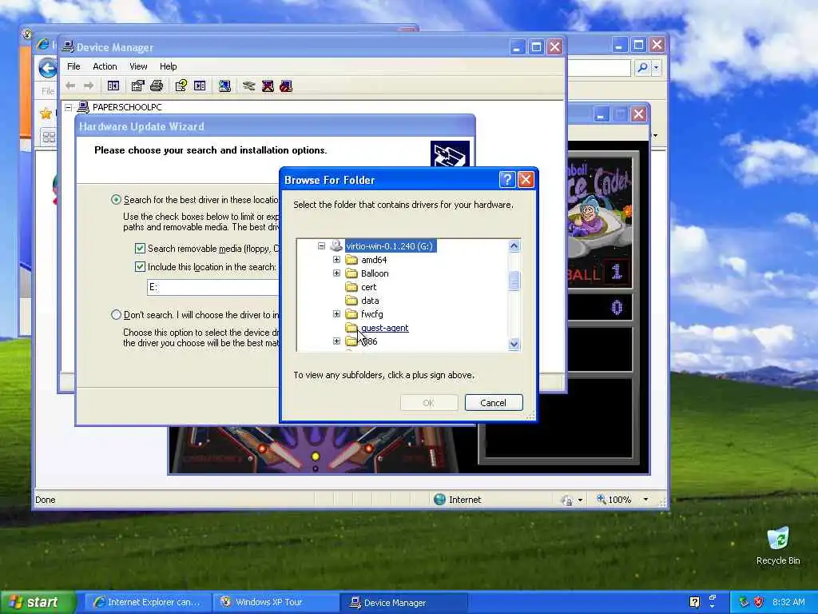Click Cancel in Browse For Folder dialog
This screenshot has height=614, width=818.
coord(494,403)
